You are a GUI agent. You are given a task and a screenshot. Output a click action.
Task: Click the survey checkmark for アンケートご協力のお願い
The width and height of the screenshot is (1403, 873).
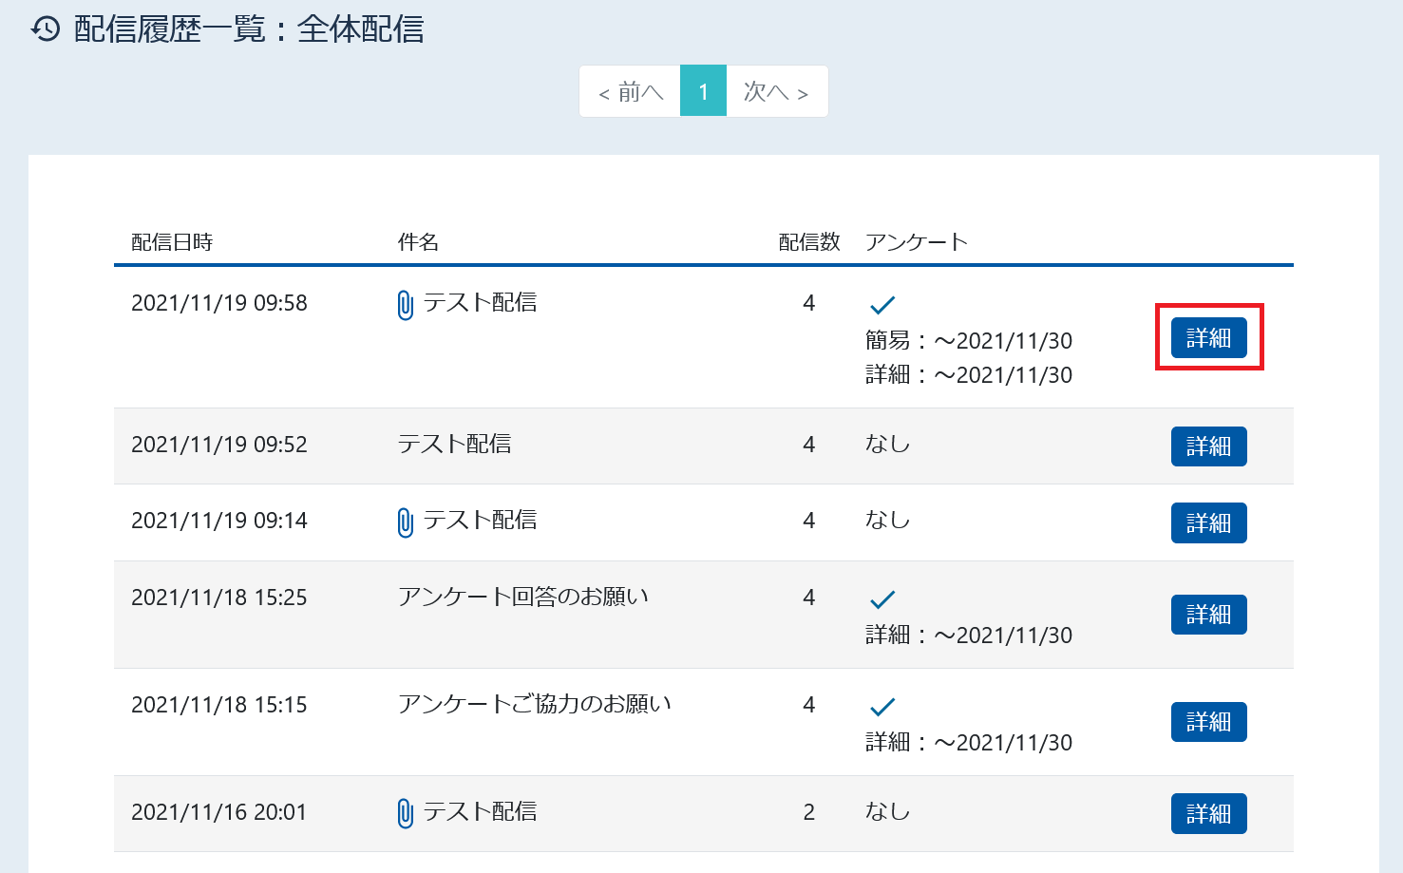point(882,707)
